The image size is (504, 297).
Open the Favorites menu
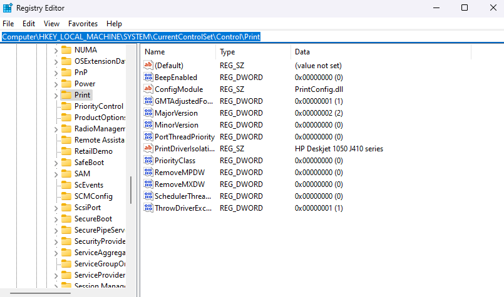tap(83, 24)
